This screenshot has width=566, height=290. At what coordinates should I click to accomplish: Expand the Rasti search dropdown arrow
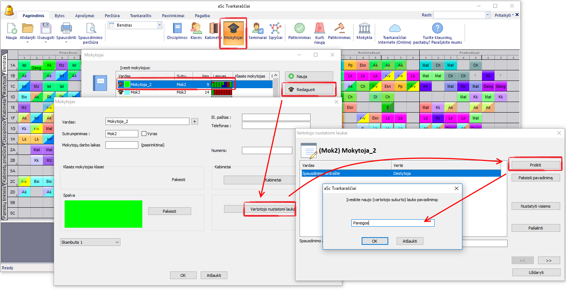488,15
